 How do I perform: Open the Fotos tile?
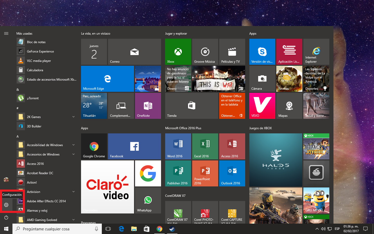(x=148, y=79)
